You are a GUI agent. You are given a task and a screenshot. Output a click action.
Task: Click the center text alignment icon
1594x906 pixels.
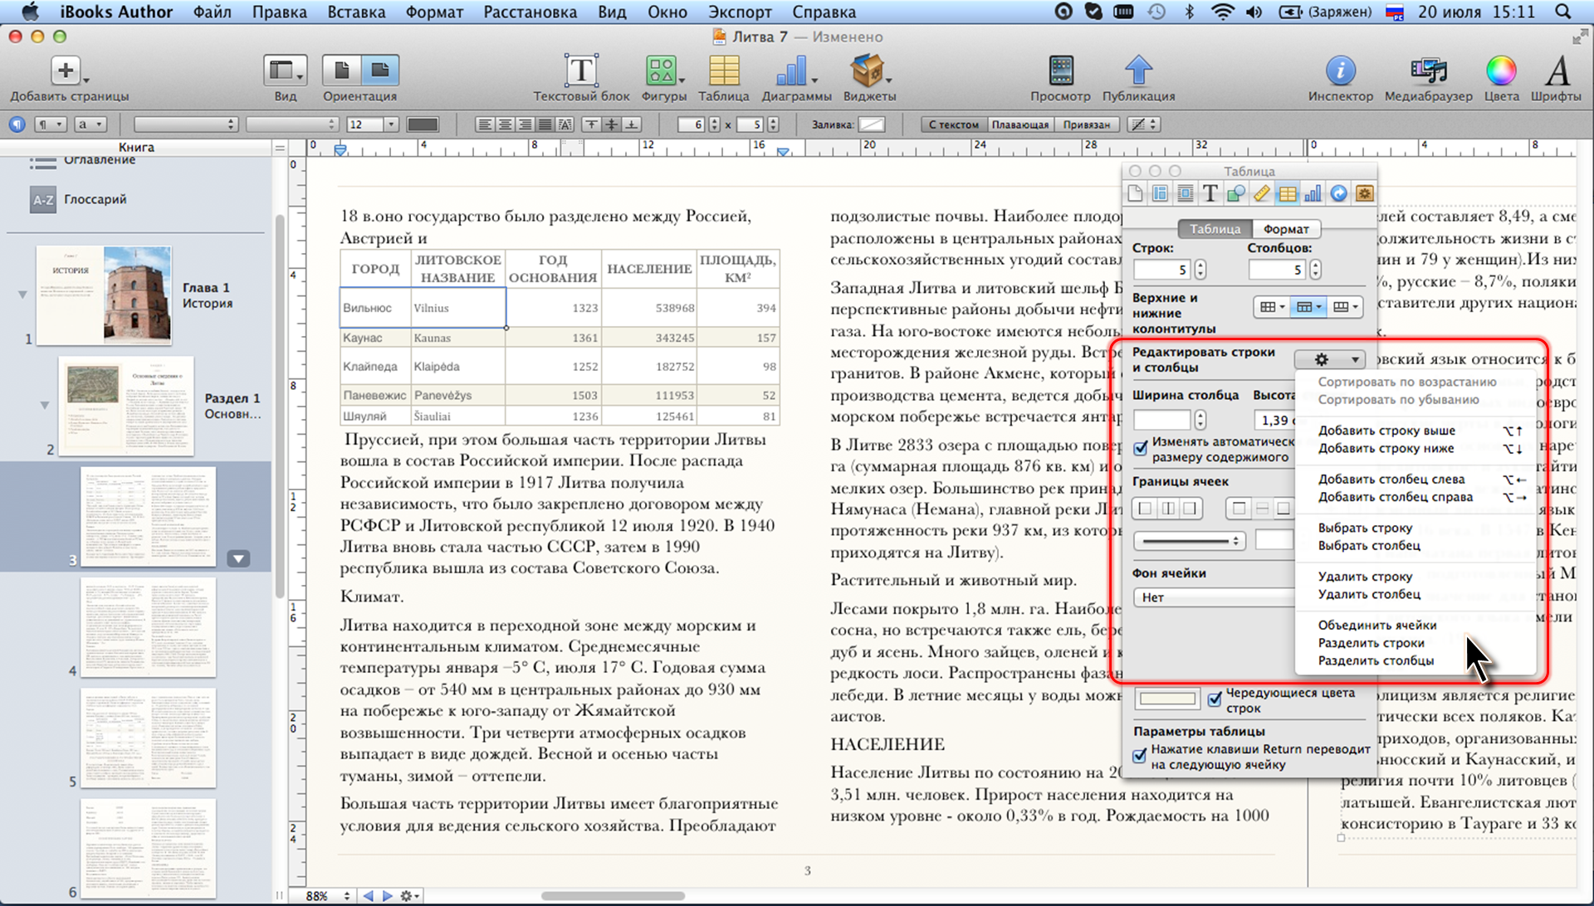point(505,124)
